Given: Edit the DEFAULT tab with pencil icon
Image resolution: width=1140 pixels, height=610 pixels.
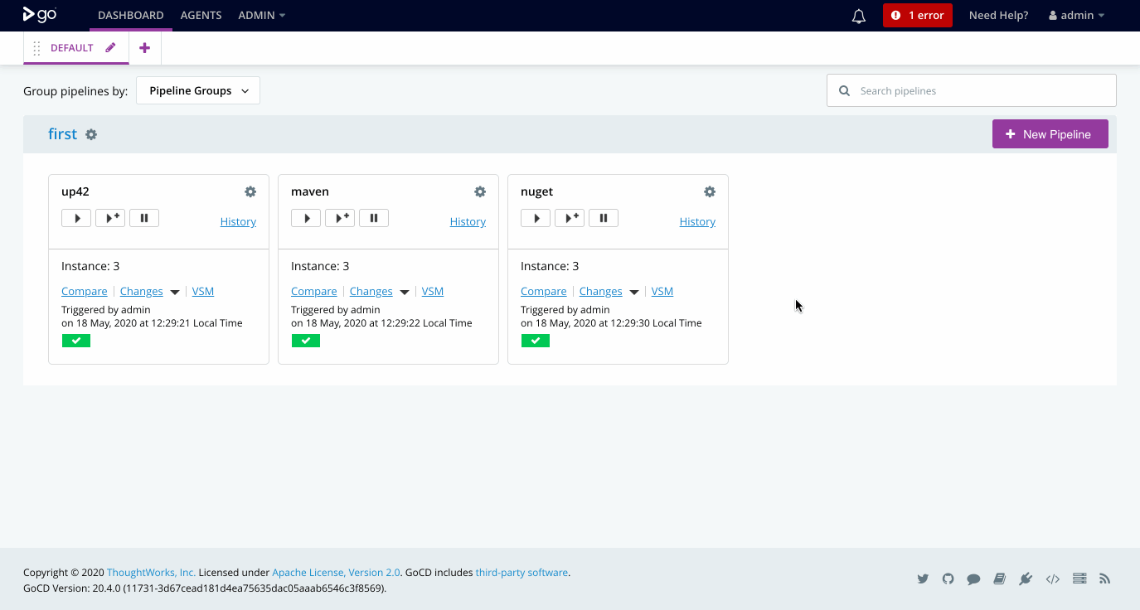Looking at the screenshot, I should click(111, 47).
